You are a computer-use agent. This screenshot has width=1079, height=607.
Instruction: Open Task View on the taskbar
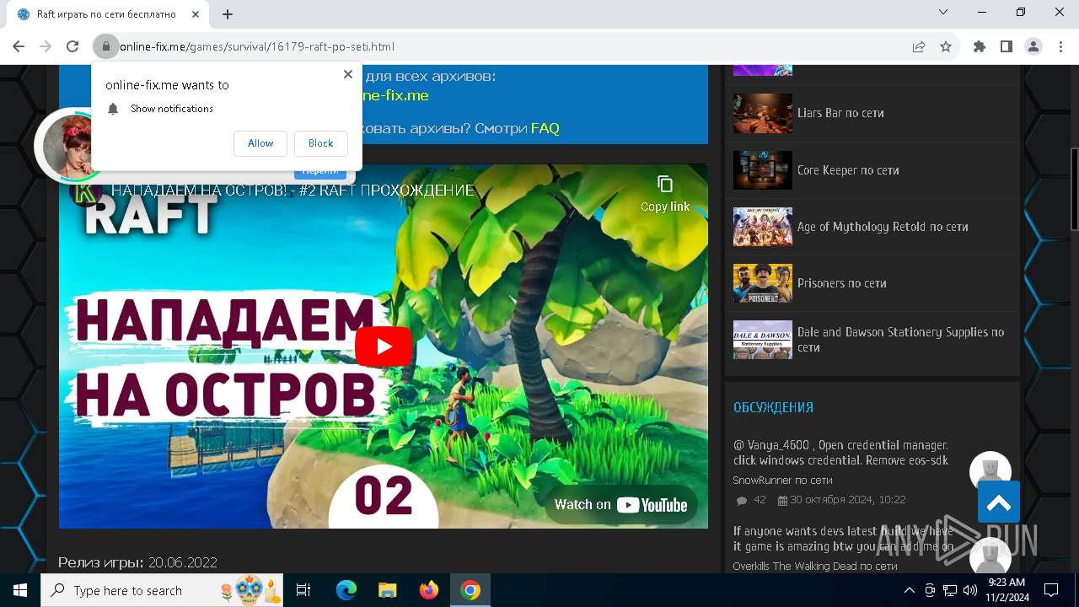point(303,590)
